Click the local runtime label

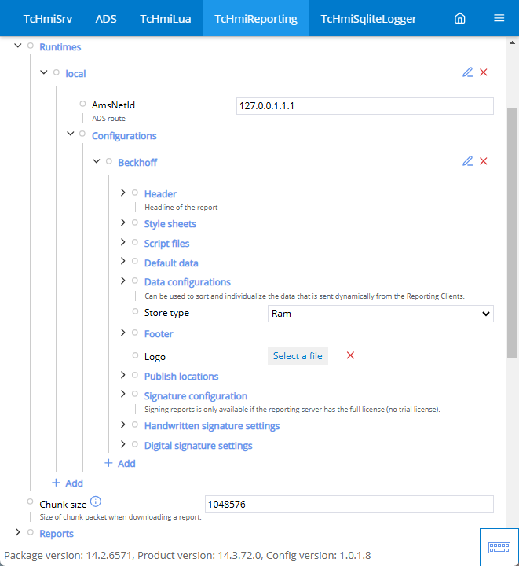75,74
